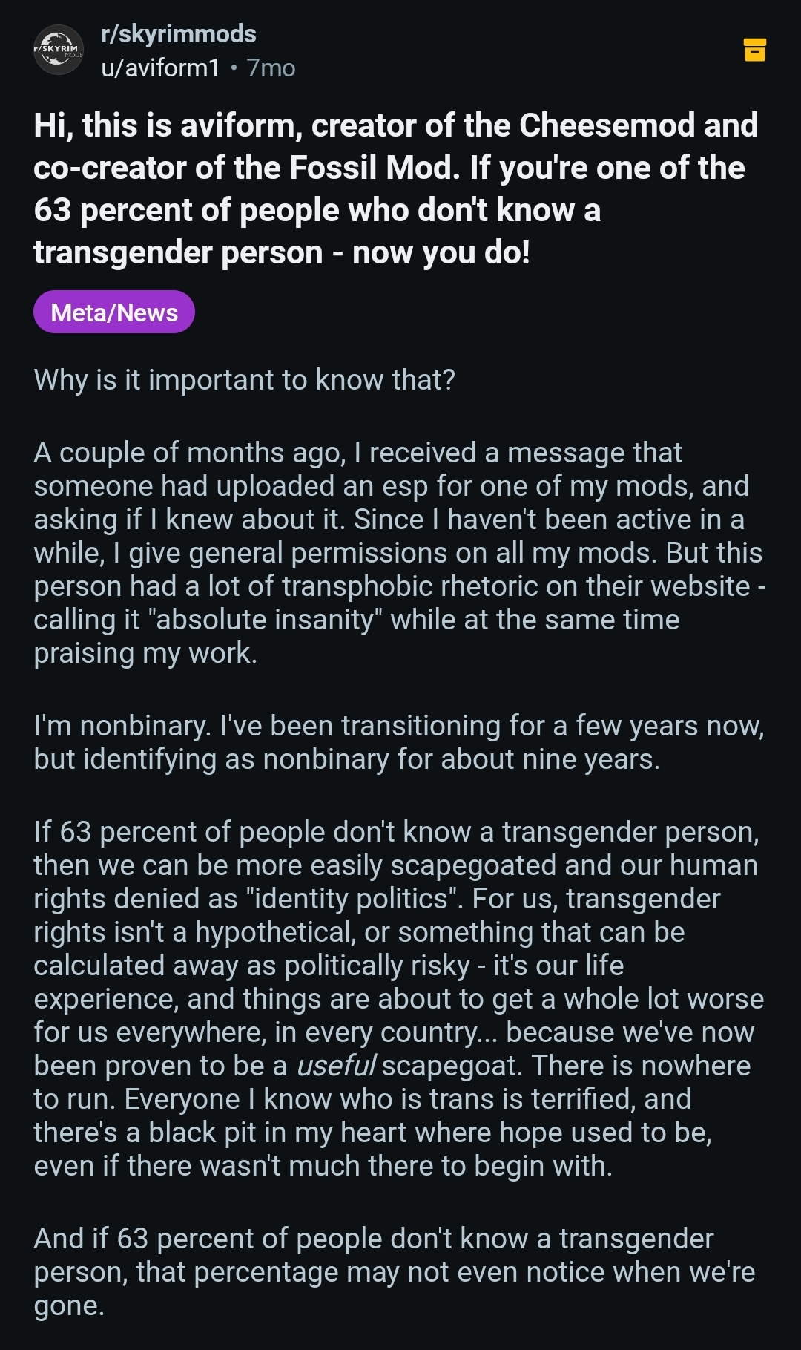This screenshot has height=1350, width=801.
Task: Open u/aviform1's user profile
Action: [160, 68]
